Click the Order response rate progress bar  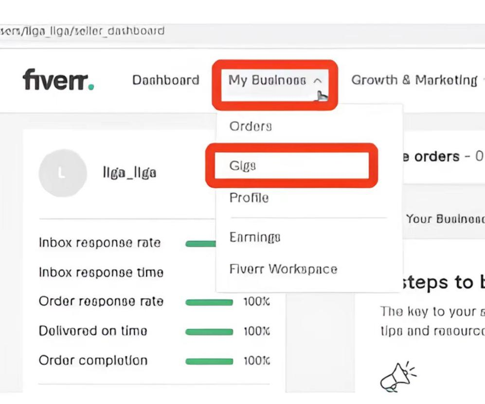(x=209, y=302)
